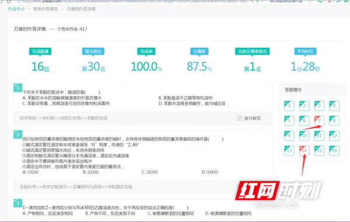This screenshot has height=222, width=350.
Task: Click the 完成率 badge
Action: coord(146,51)
